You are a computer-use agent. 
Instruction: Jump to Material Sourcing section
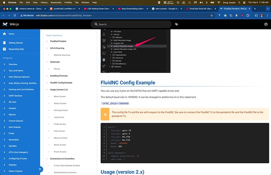click(x=62, y=55)
